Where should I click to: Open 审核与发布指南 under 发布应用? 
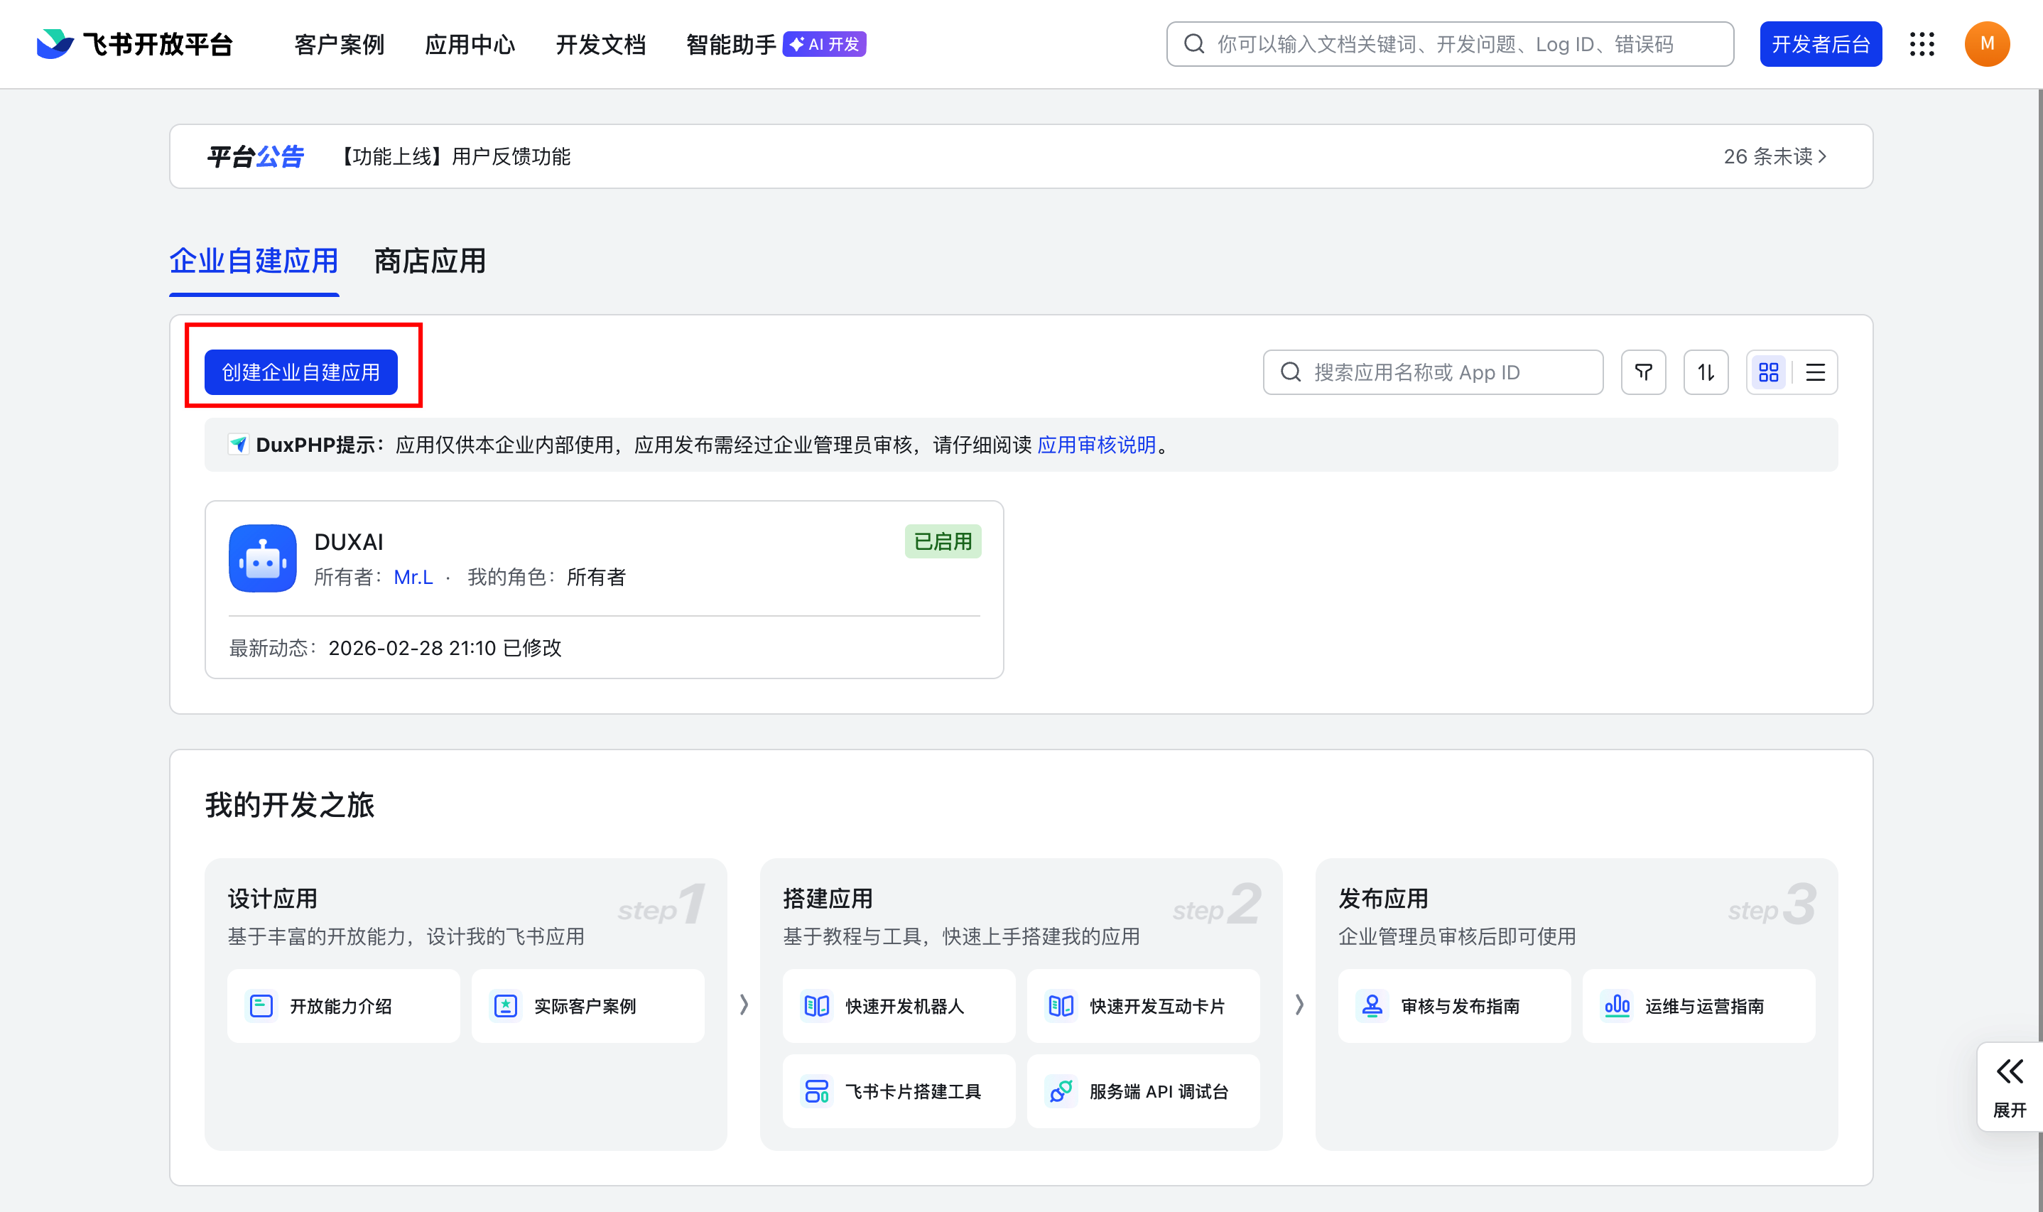[x=1453, y=1005]
